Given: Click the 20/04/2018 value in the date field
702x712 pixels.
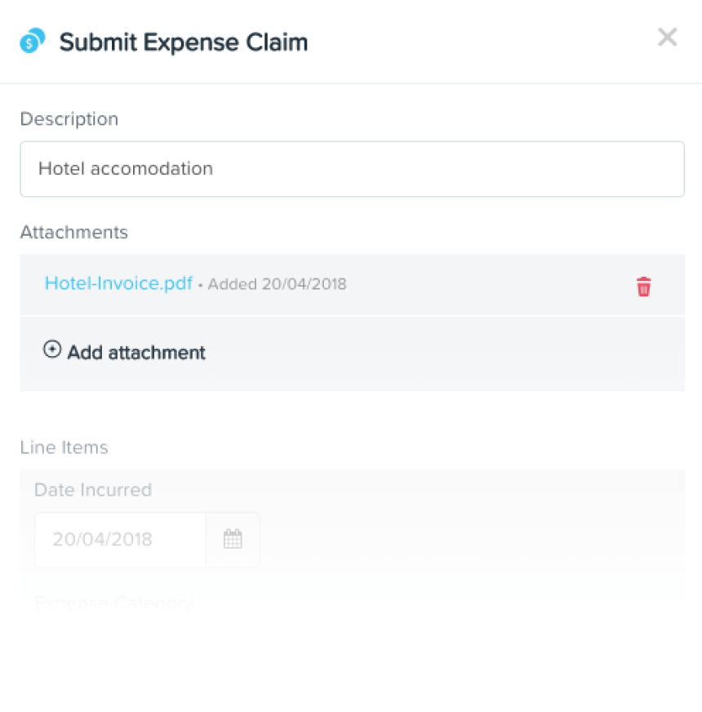Looking at the screenshot, I should [102, 540].
